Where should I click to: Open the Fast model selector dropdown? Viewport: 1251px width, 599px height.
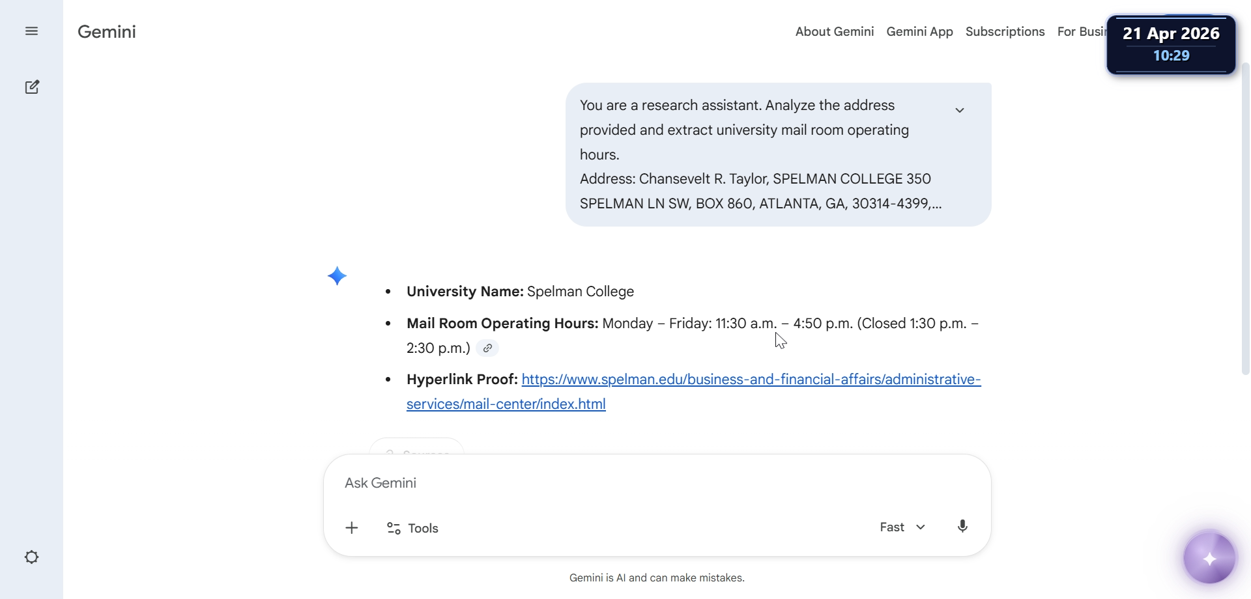click(x=902, y=527)
